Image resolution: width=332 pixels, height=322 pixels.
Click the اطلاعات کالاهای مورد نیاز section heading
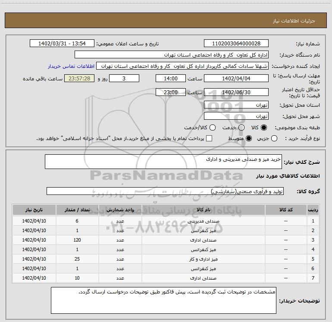pos(288,176)
